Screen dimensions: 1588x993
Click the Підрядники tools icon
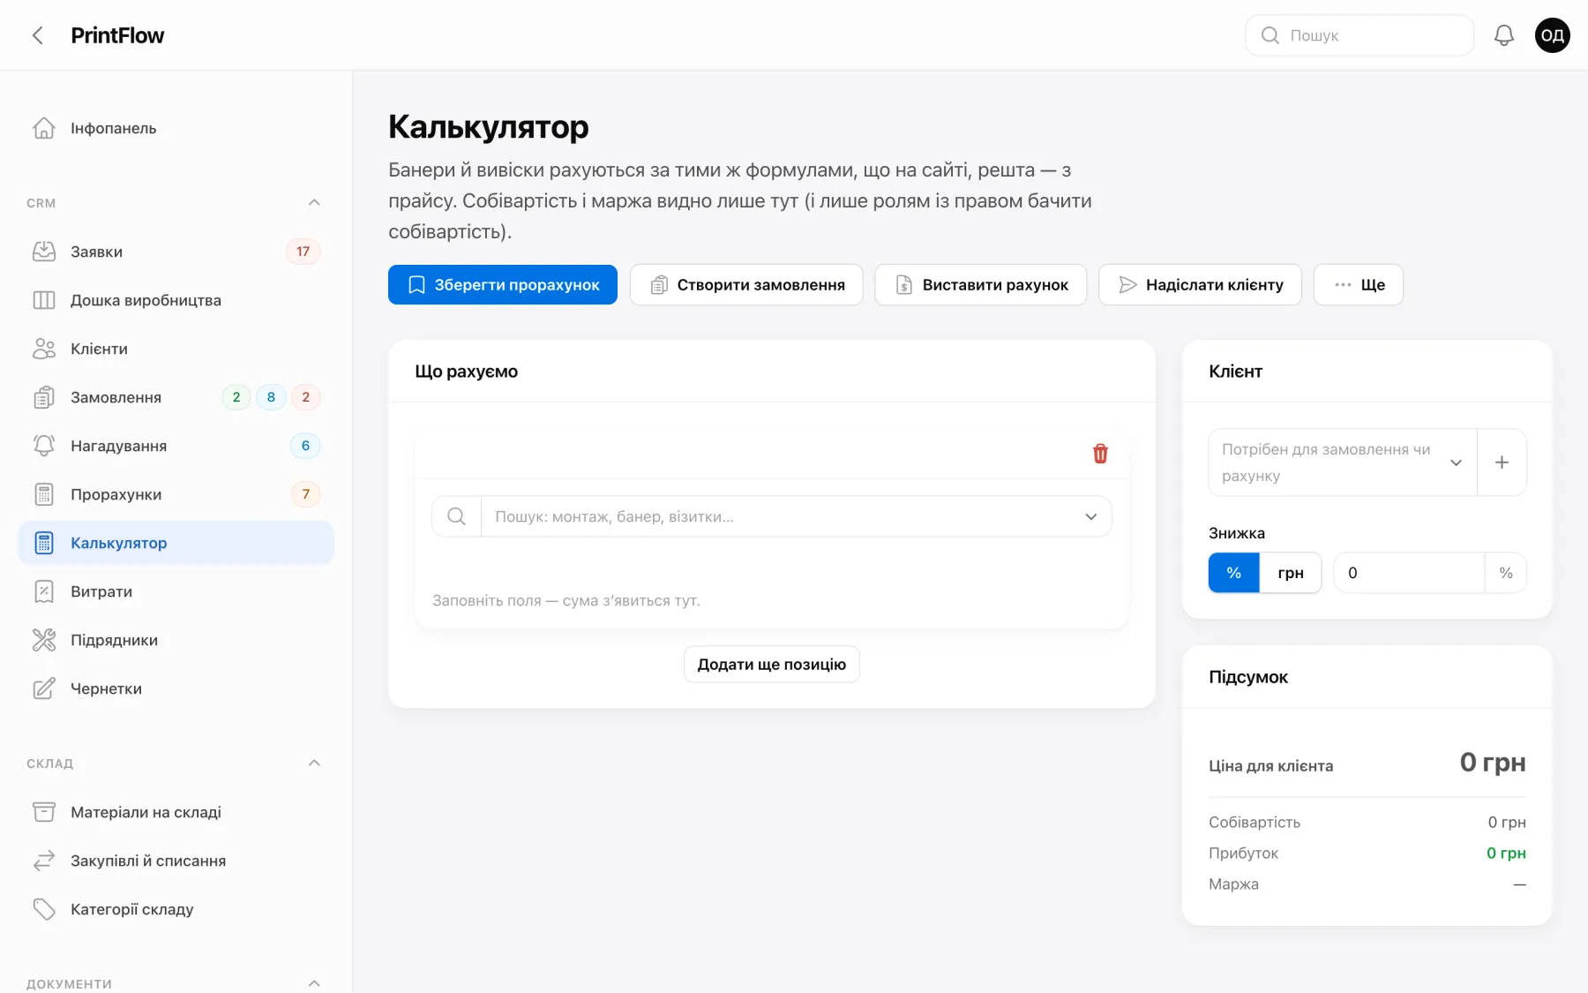pyautogui.click(x=44, y=640)
